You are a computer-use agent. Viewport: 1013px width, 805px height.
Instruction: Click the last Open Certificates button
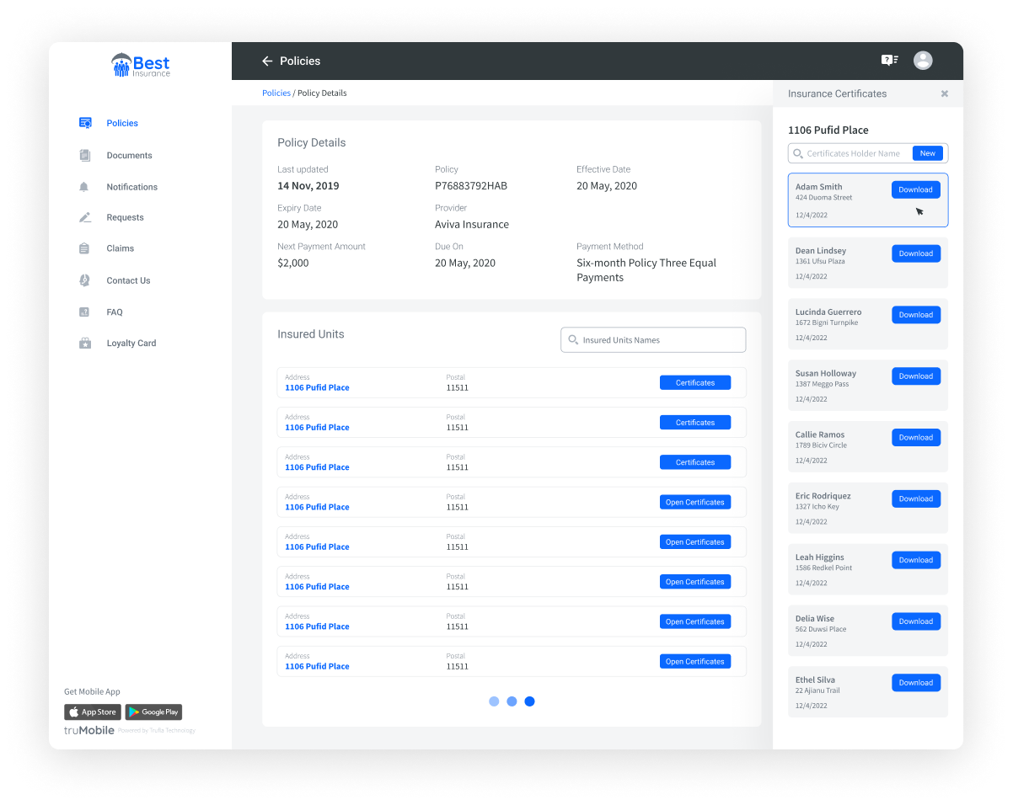(695, 662)
